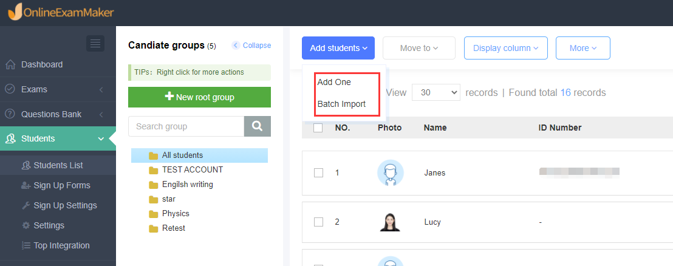The height and width of the screenshot is (266, 673).
Task: Click the New root group button
Action: tap(200, 97)
